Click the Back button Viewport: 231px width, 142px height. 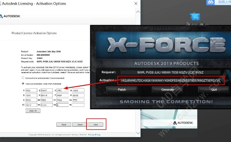(x=64, y=125)
